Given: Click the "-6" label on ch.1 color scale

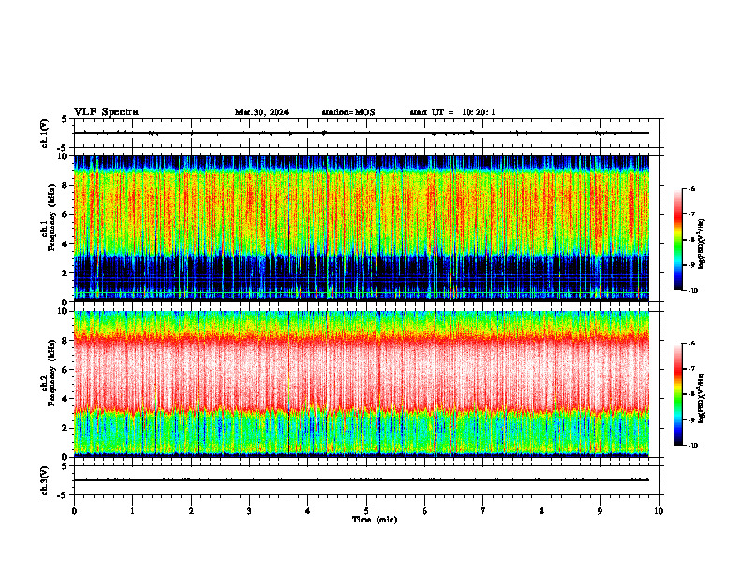Looking at the screenshot, I should [691, 188].
